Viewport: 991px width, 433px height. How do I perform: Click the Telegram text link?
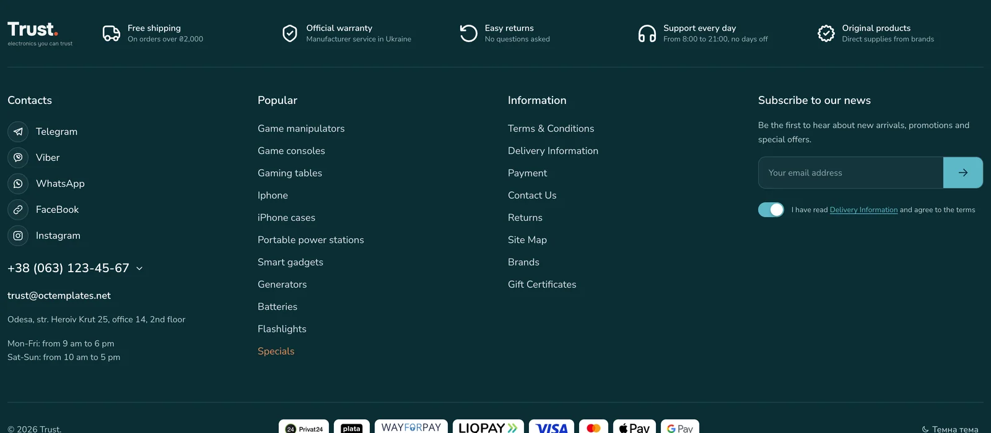tap(56, 132)
